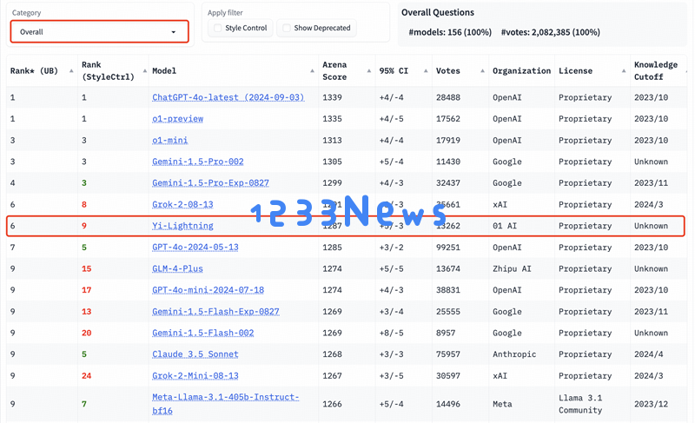
Task: Sort by the Model column arrow
Action: [x=312, y=71]
